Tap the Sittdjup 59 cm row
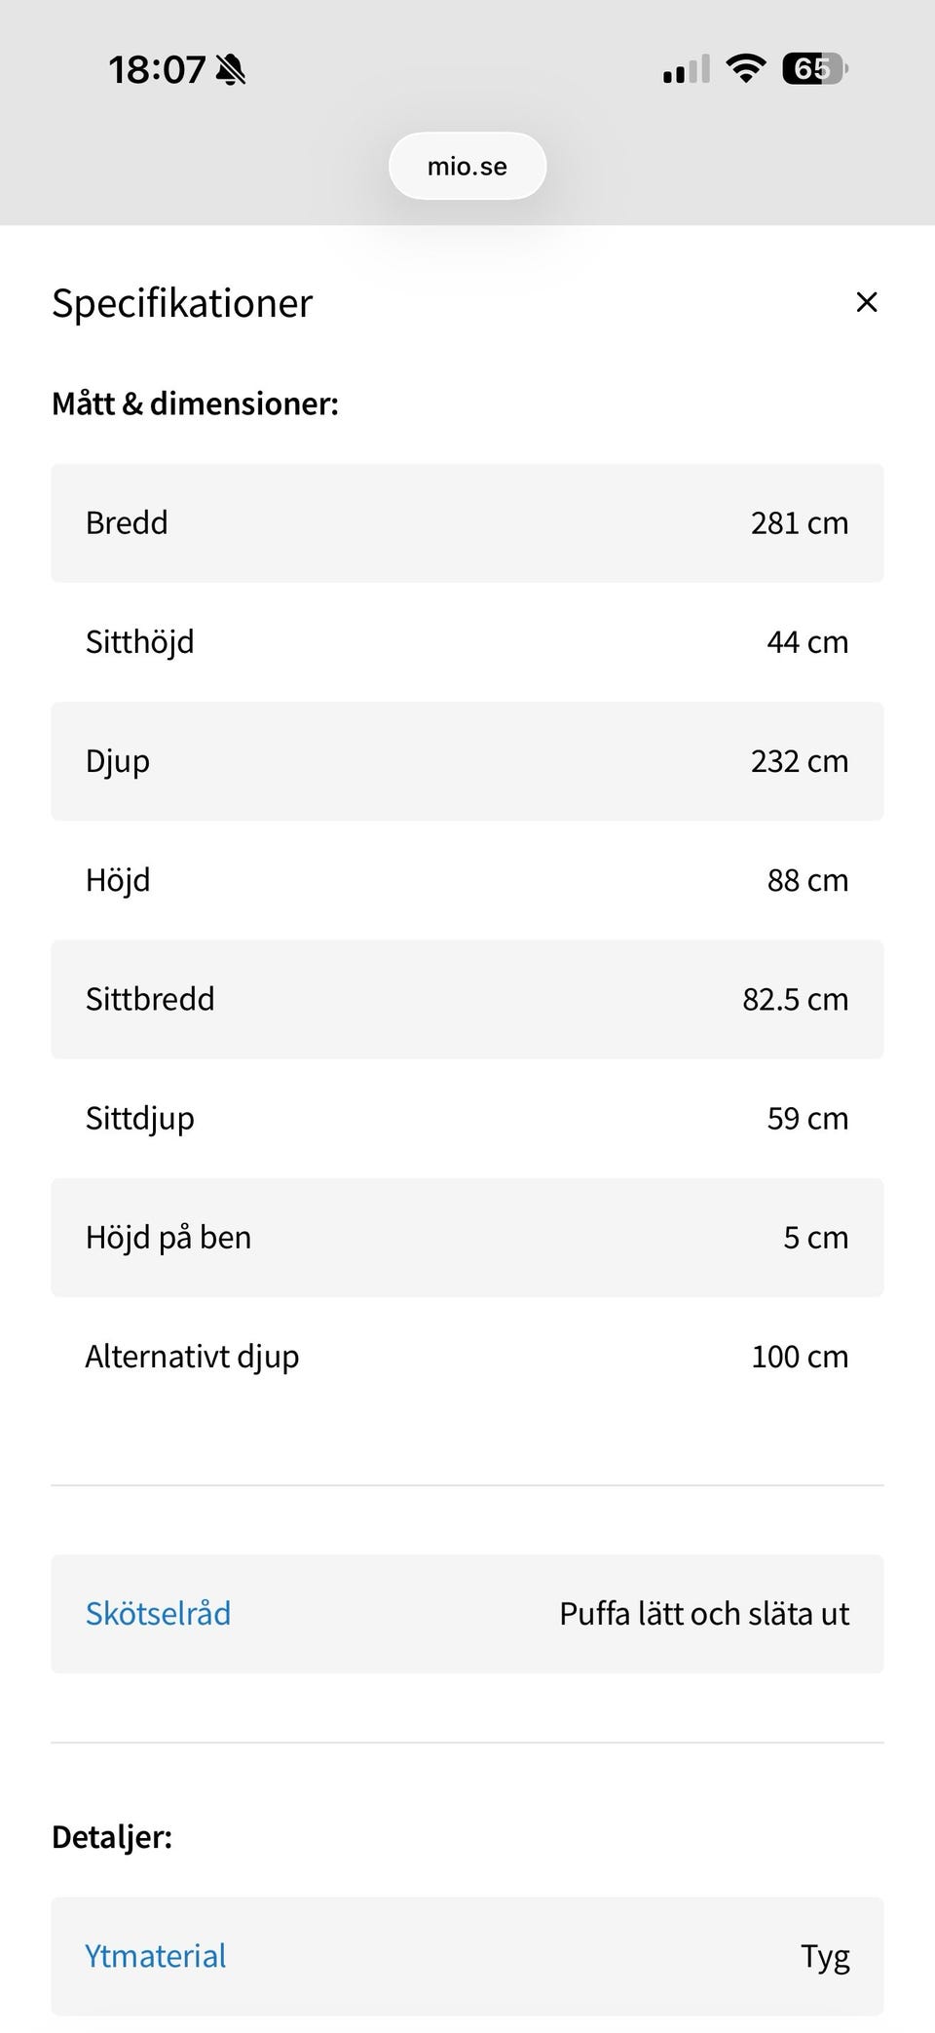Screen dimensions: 935x2033 tap(467, 1118)
